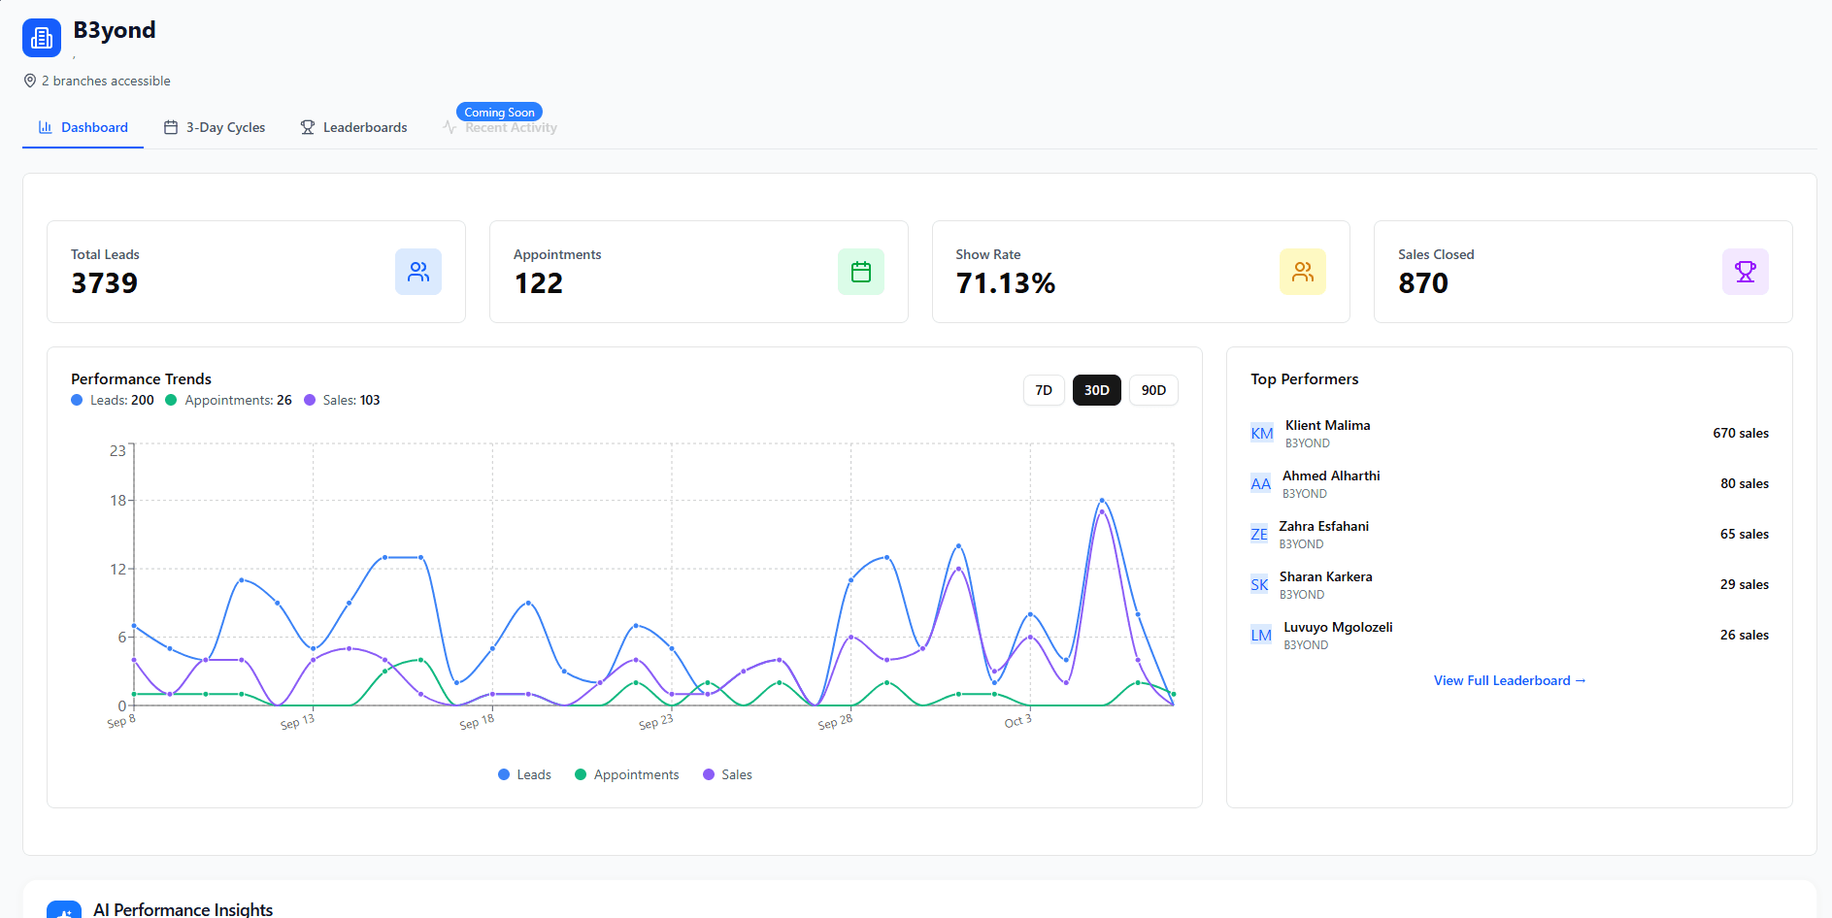Toggle the Leads series in chart legend
Image resolution: width=1832 pixels, height=918 pixels.
(x=524, y=774)
